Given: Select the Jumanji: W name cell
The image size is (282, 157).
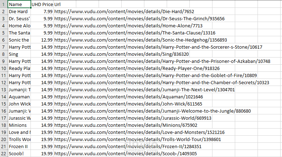Looking at the screenshot, I should point(19,111).
